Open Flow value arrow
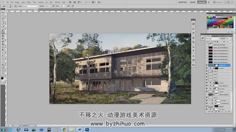Image resolution: width=236 pixels, height=132 pixels. pyautogui.click(x=65, y=6)
